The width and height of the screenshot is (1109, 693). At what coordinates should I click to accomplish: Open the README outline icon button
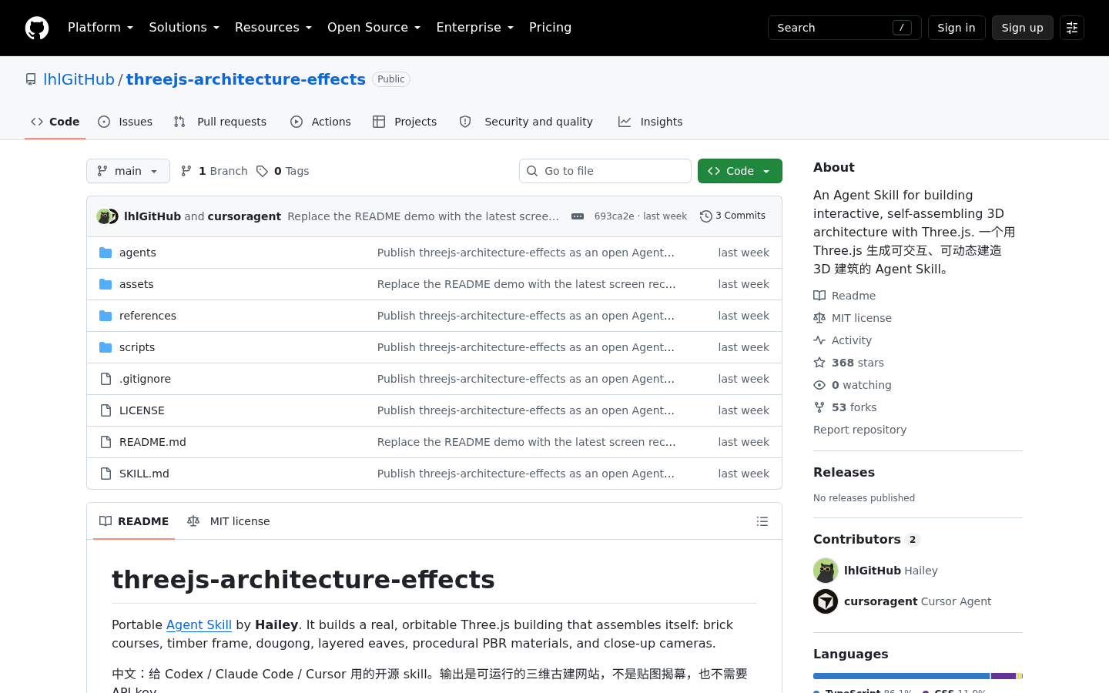pos(762,521)
